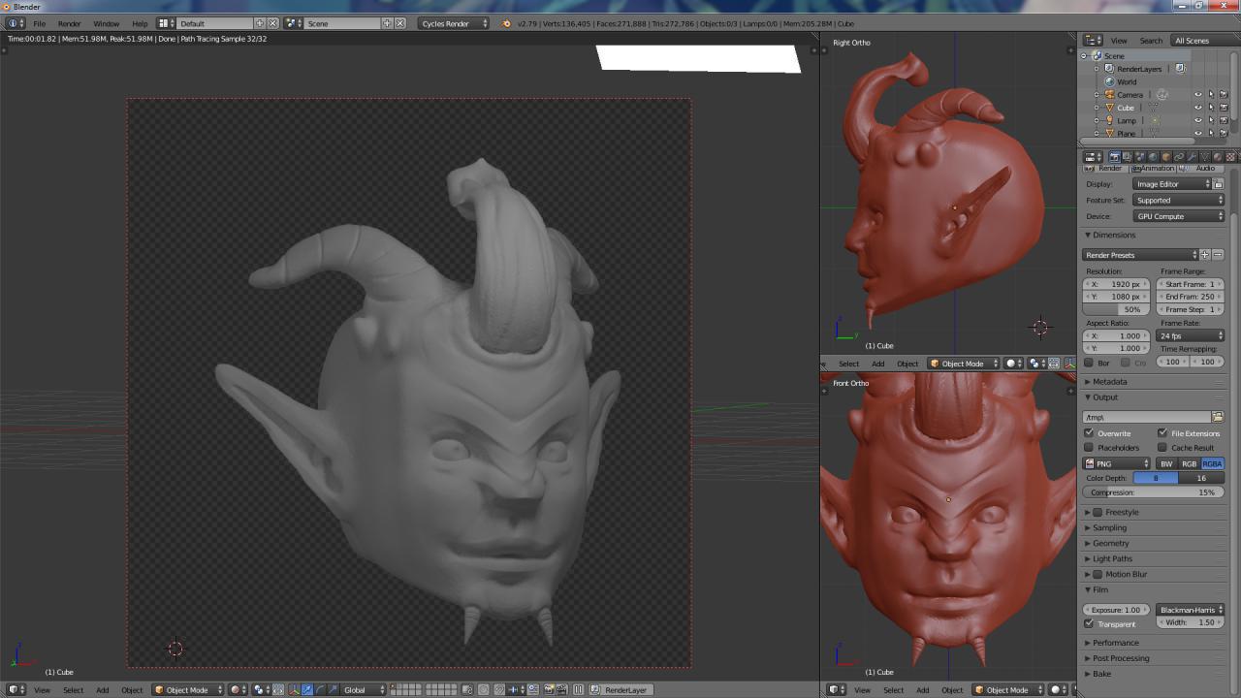Select the RGB color mode button
1241x698 pixels.
(1189, 463)
